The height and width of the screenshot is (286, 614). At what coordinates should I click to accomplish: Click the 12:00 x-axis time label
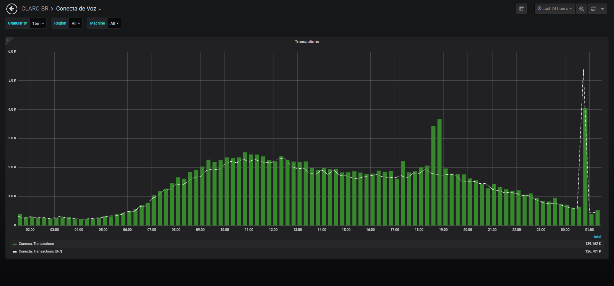[x=273, y=230]
